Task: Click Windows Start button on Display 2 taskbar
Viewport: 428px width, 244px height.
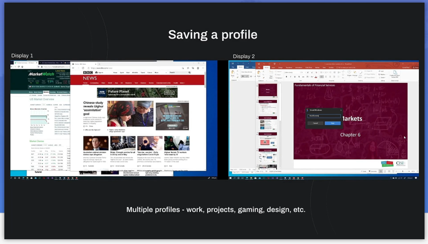Action: 230,178
